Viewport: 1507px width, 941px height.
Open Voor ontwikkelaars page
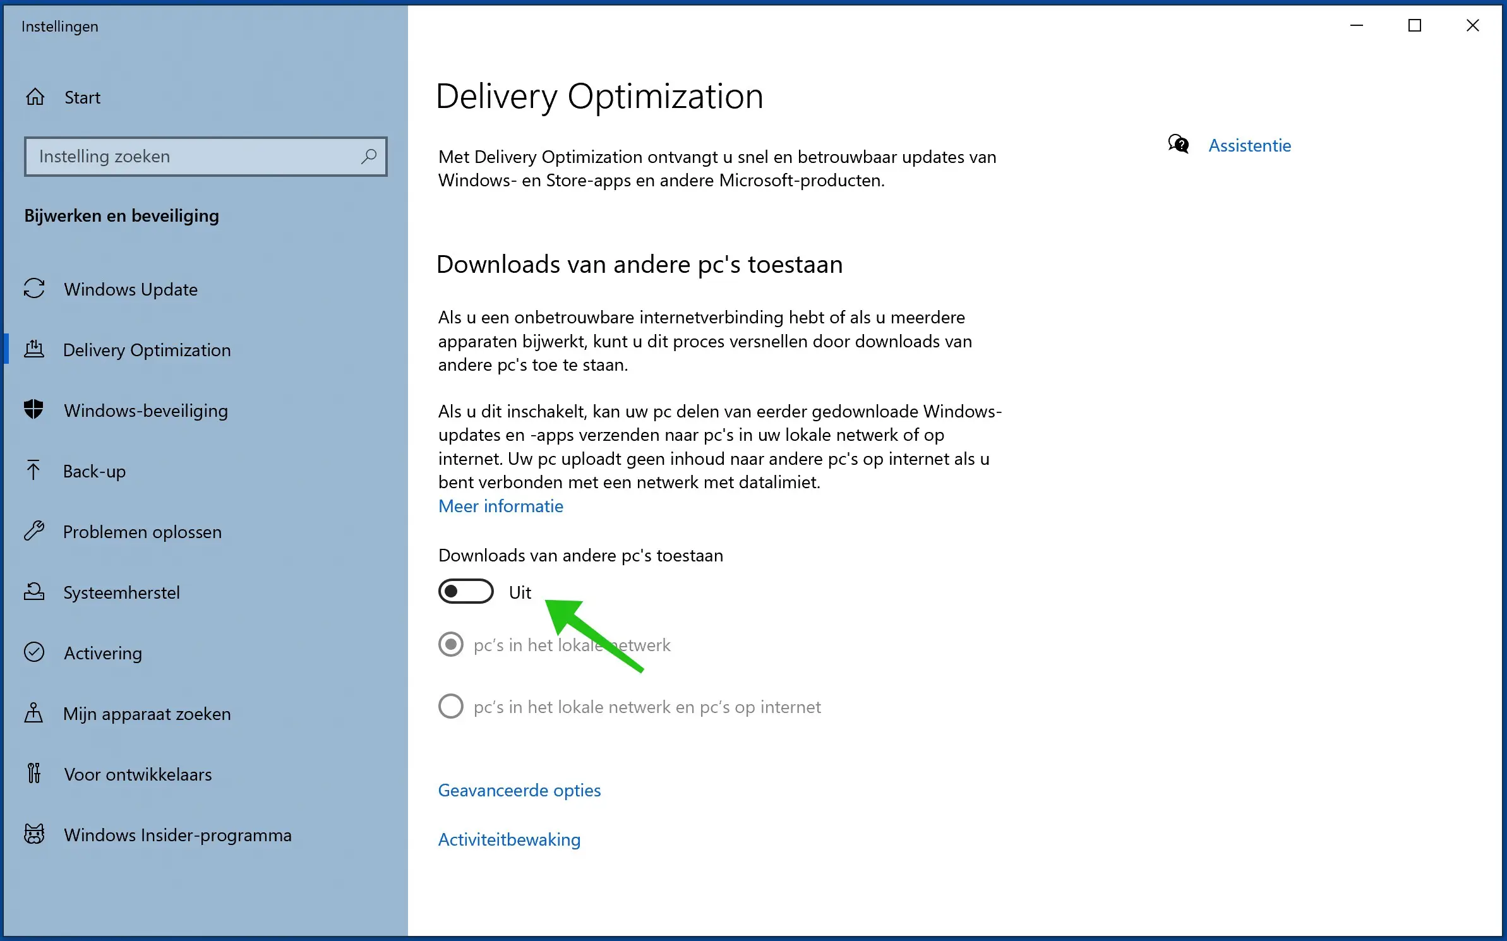click(x=204, y=774)
